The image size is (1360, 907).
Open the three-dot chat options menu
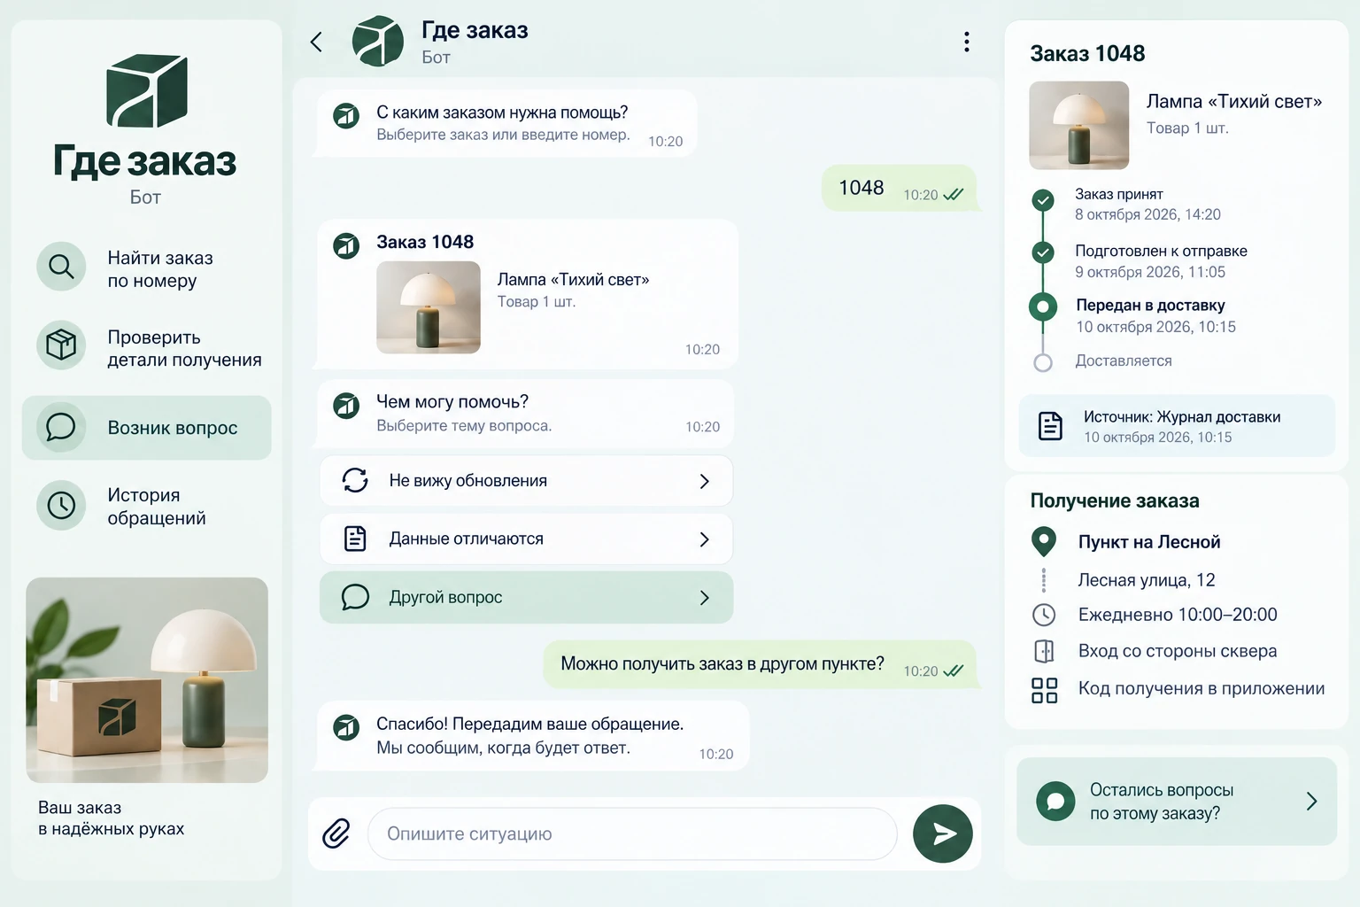(966, 42)
